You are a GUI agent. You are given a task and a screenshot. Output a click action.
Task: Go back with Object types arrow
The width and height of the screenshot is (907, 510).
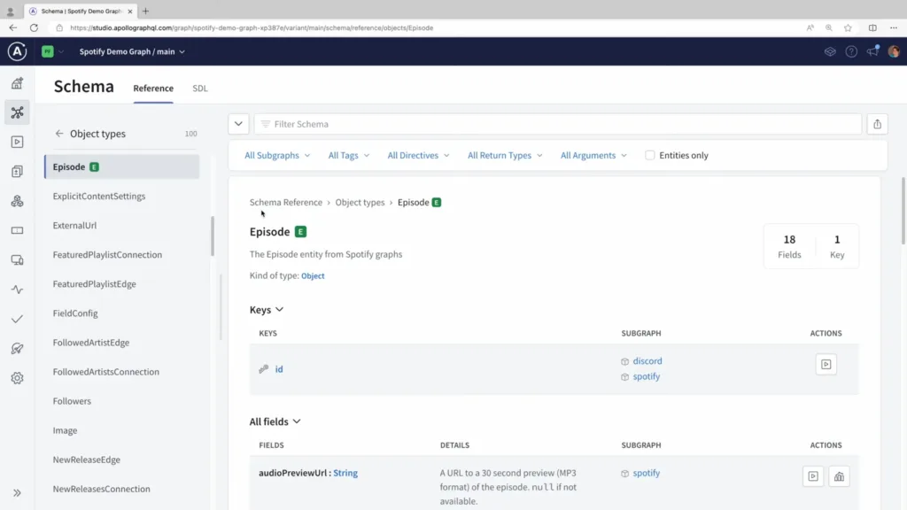[59, 134]
